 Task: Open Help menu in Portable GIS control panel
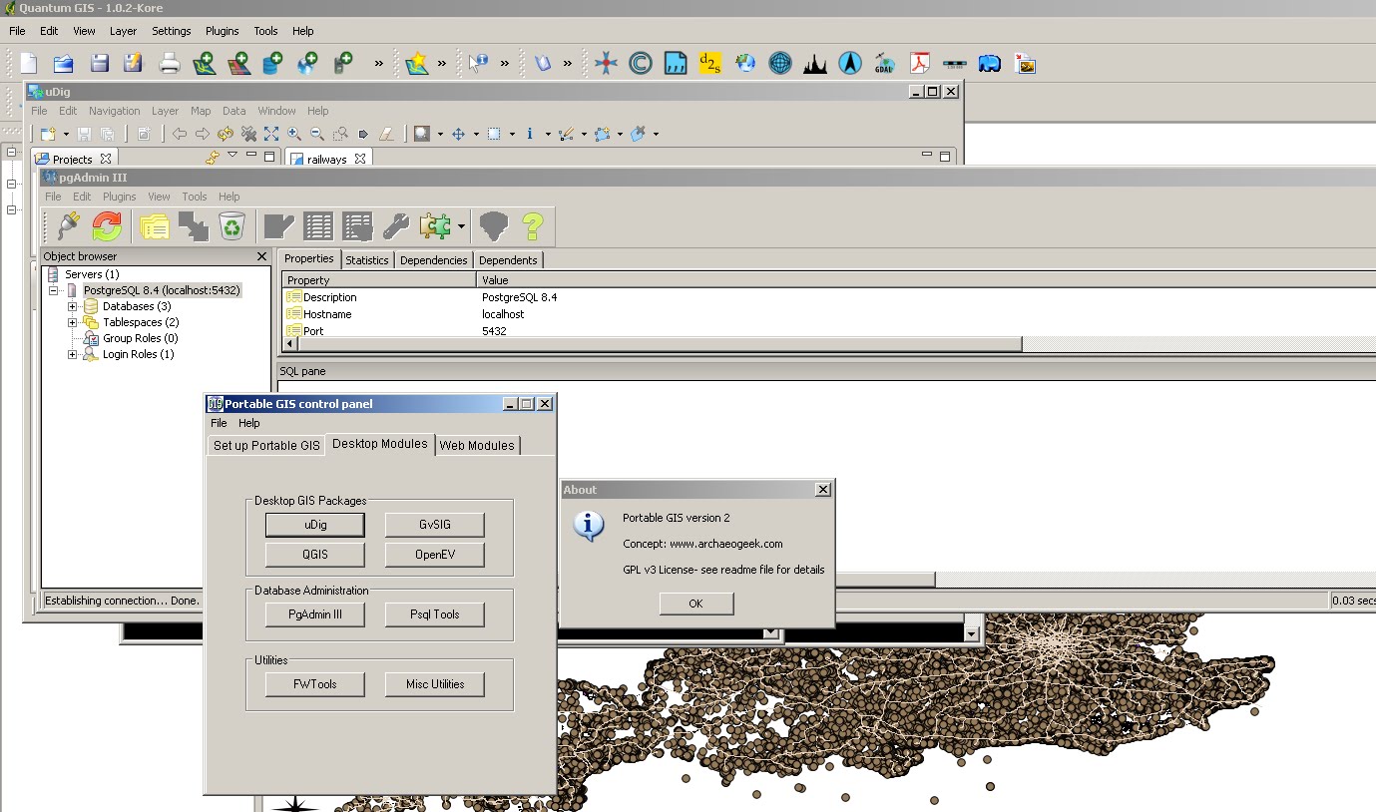pos(249,423)
